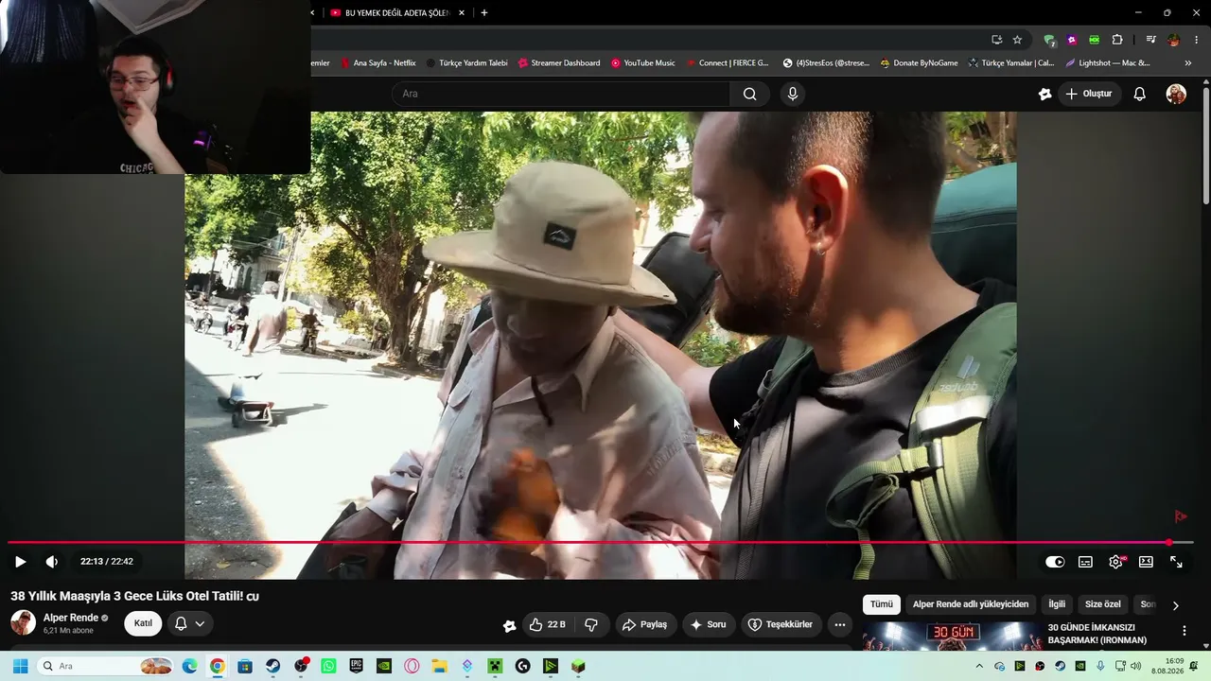Start voice search with the microphone button

tap(793, 94)
